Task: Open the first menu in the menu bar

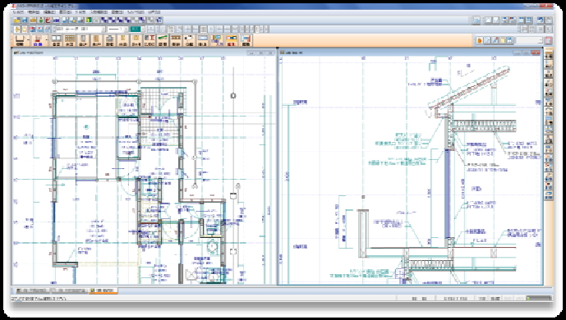Action: 18,11
